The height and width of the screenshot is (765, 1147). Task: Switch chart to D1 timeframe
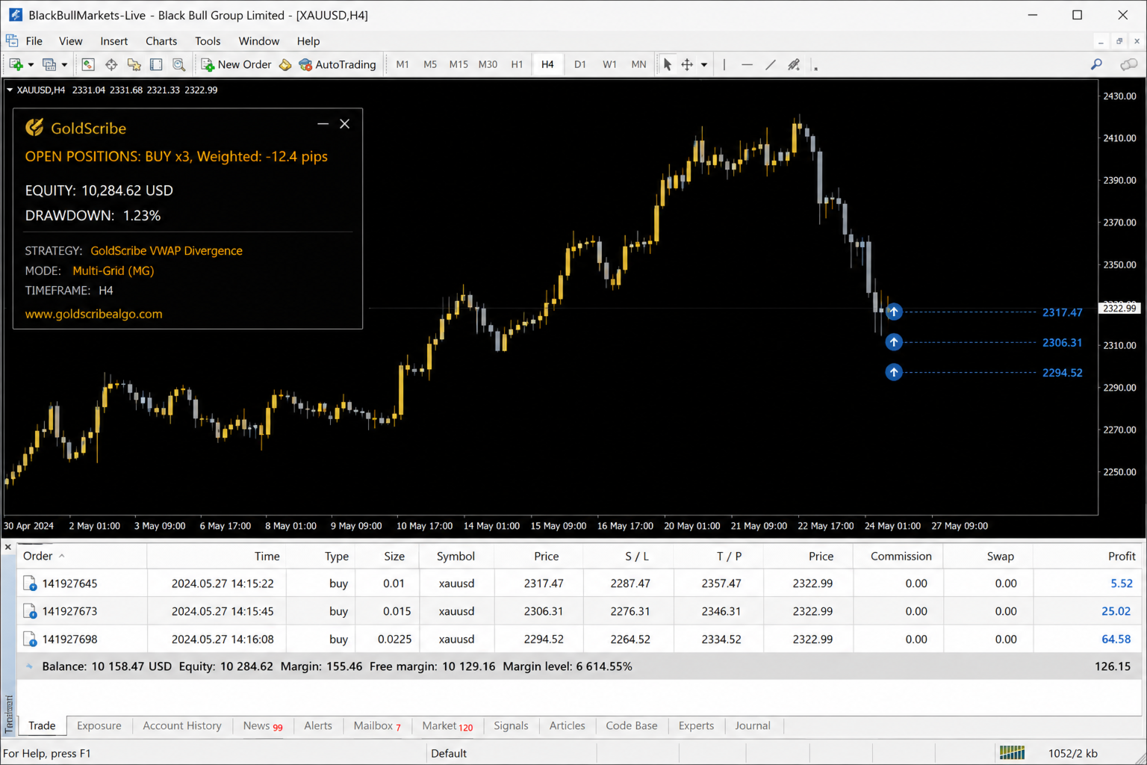click(579, 64)
